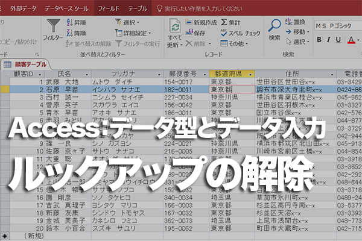Delete record with 削除 icon
362x241 pixels.
(x=198, y=43)
